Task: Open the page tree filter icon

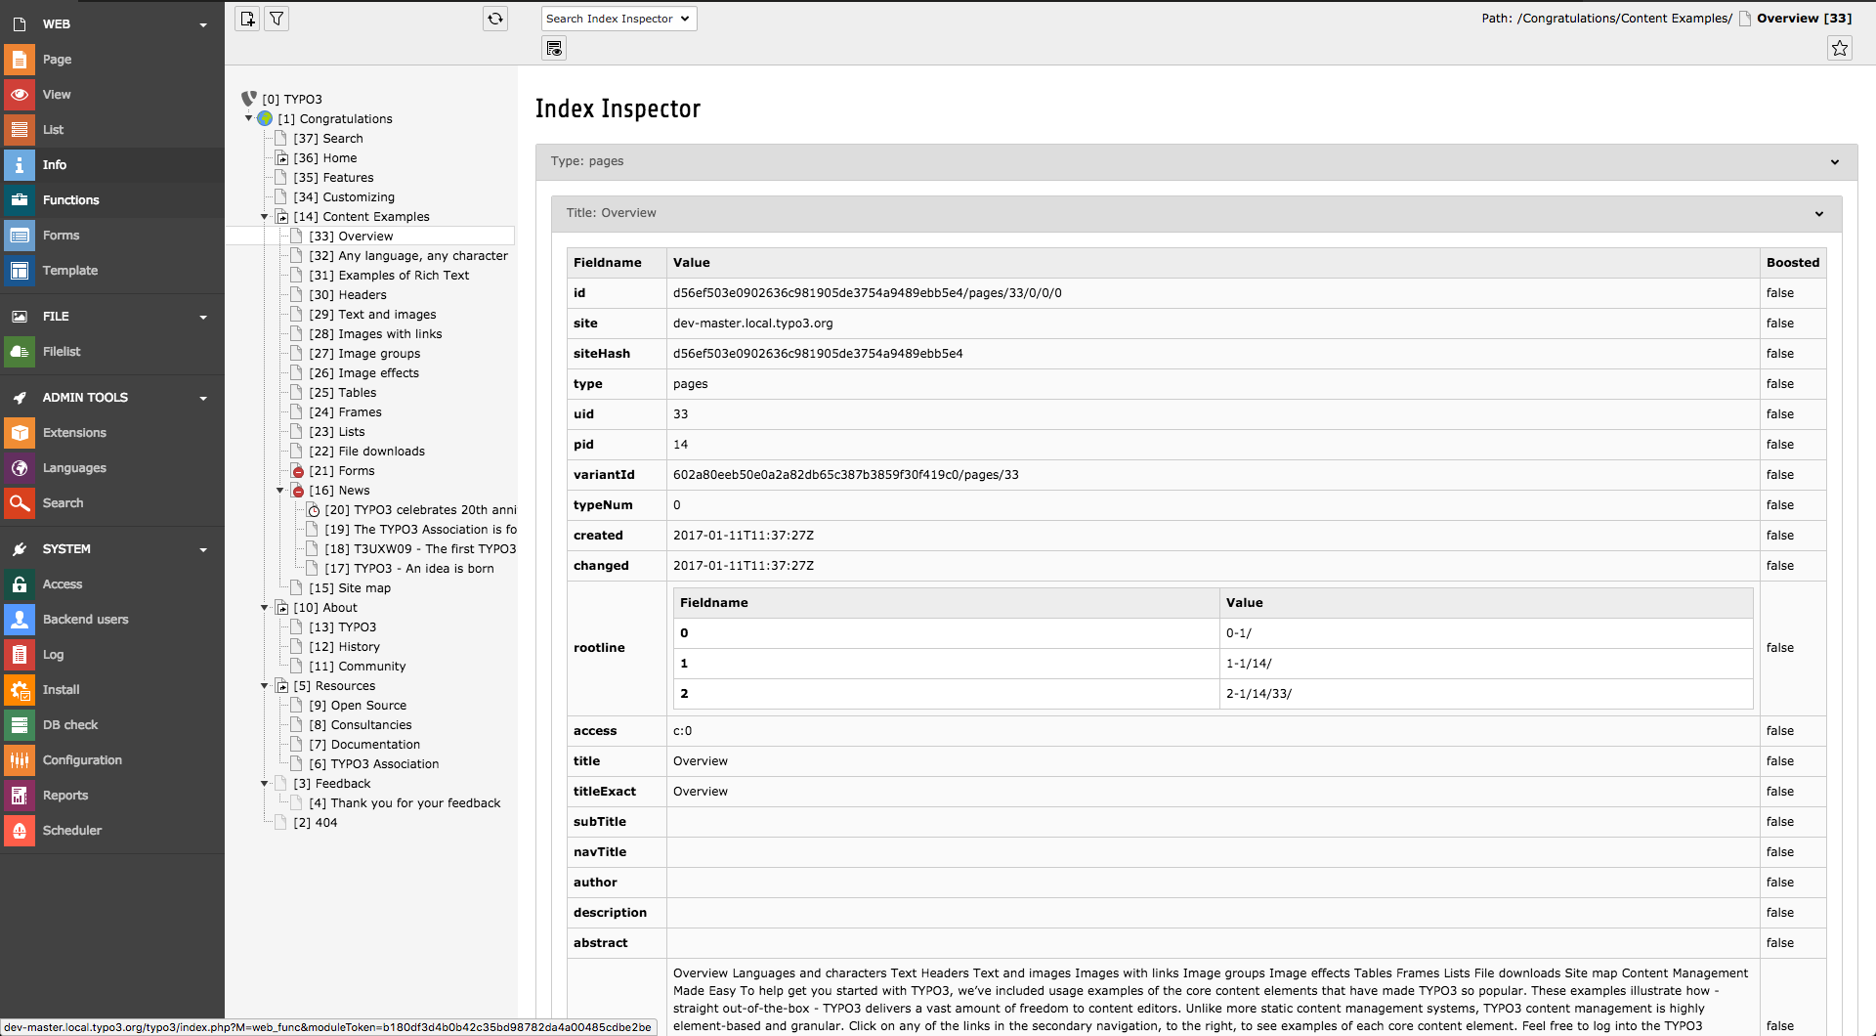Action: (277, 19)
